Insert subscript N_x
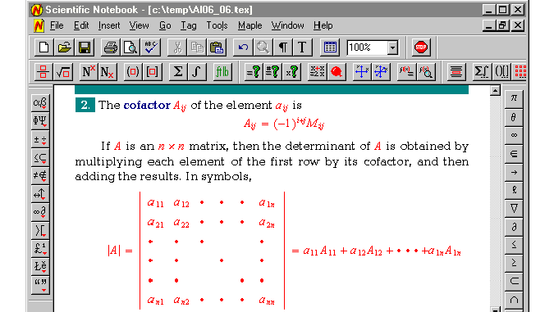The image size is (554, 312). (108, 72)
